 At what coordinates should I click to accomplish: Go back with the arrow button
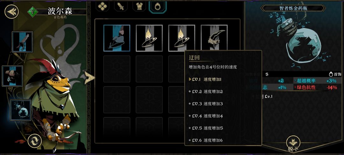coord(12,11)
